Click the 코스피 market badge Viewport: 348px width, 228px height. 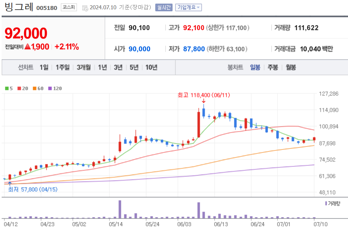click(69, 7)
